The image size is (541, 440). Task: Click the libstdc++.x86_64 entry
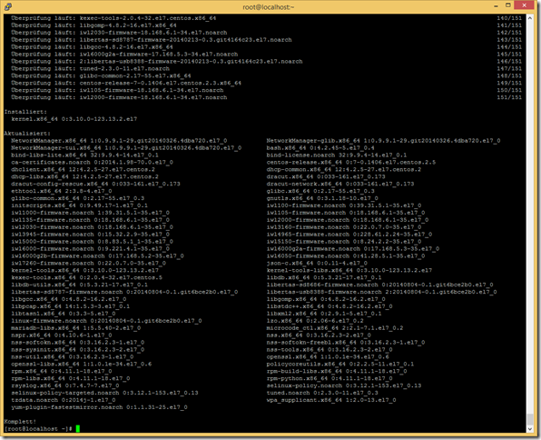330,306
